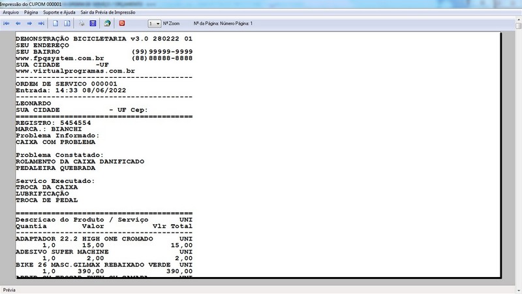The height and width of the screenshot is (294, 522).
Task: Click the header DEMONSTRAÇÃO BICICLETARIA line
Action: 104,39
